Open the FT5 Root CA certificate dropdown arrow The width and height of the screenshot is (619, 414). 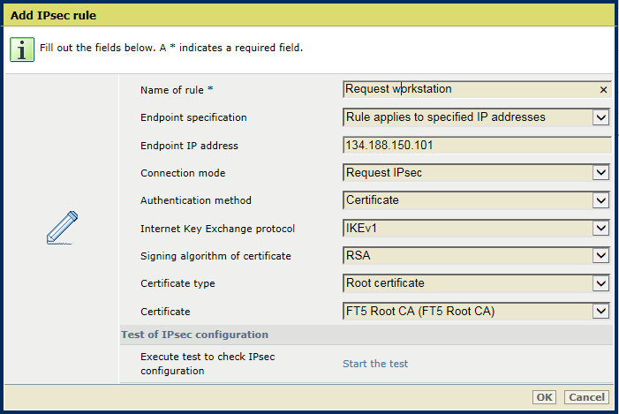600,312
